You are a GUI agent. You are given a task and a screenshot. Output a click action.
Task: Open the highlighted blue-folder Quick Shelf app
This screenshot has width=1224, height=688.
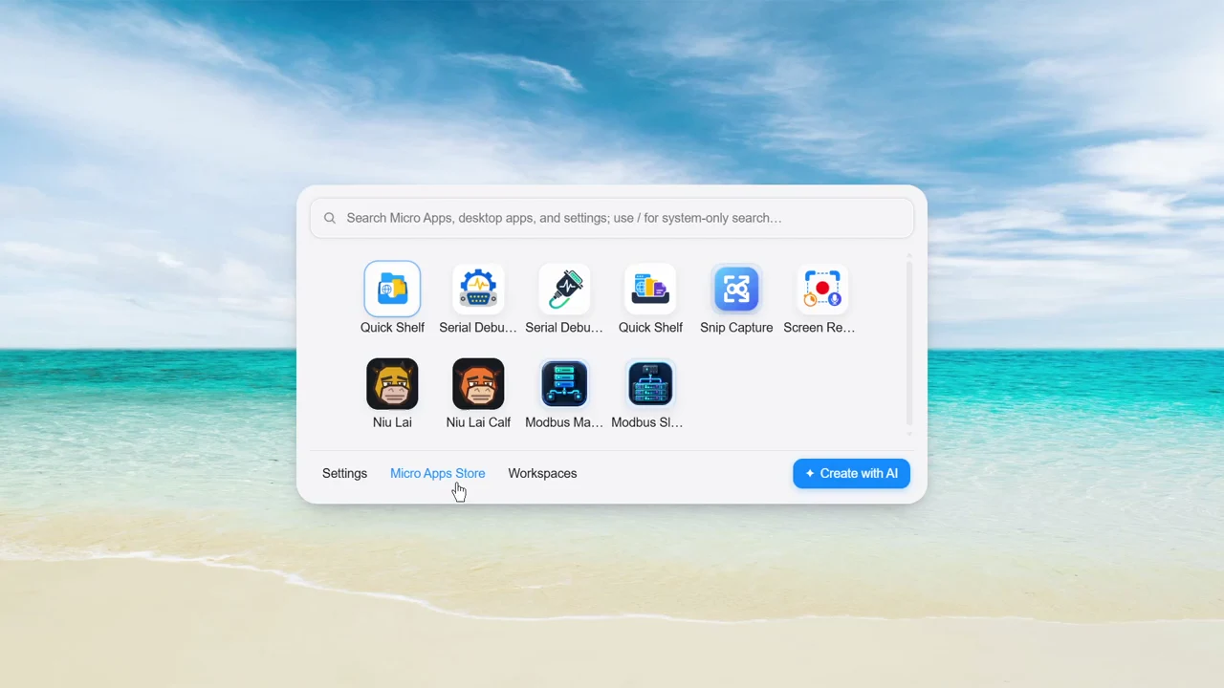point(392,289)
